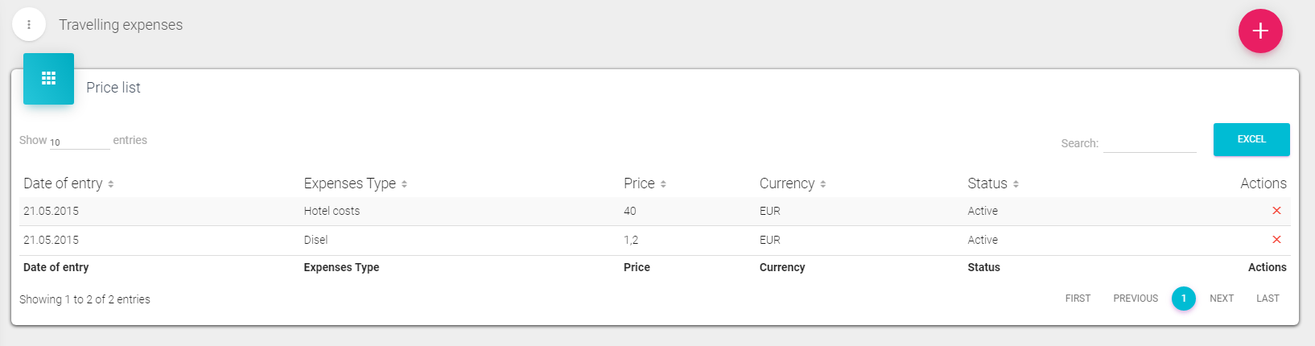Select the Disel row price cell

point(631,240)
